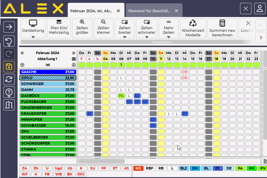Screen dimensions: 267x178
Task: Go to next month arrow beside Februar 2024
Action: pyautogui.click(x=74, y=53)
